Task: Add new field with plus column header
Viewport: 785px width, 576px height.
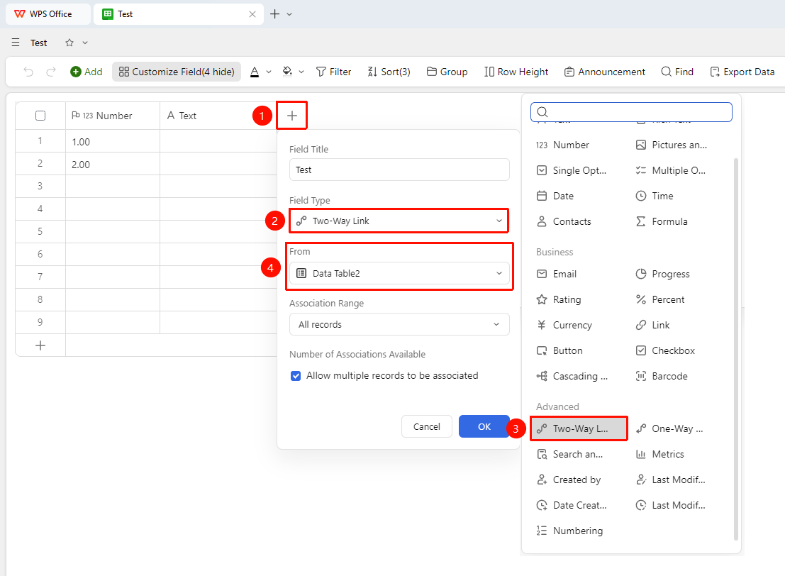Action: pyautogui.click(x=292, y=116)
